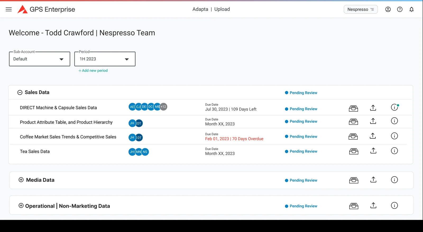The image size is (423, 232).
Task: Open inbox tray for Product Attribute Table row
Action: click(353, 121)
